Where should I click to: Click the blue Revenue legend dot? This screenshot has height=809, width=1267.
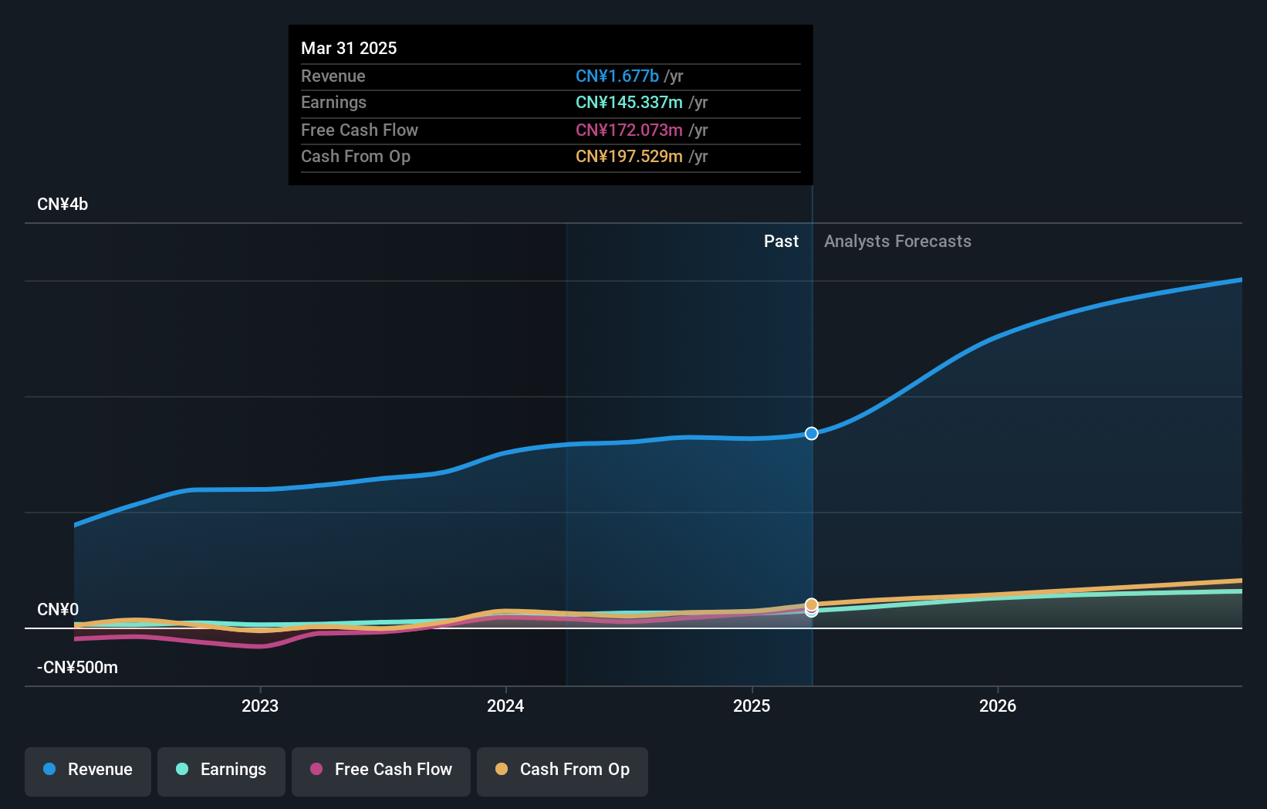point(49,769)
